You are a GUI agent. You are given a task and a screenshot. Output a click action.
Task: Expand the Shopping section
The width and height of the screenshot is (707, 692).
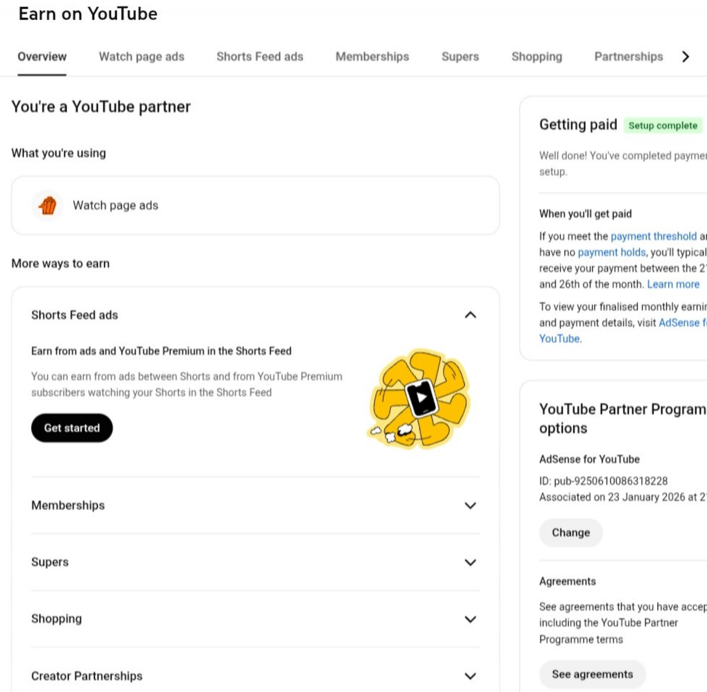(470, 619)
